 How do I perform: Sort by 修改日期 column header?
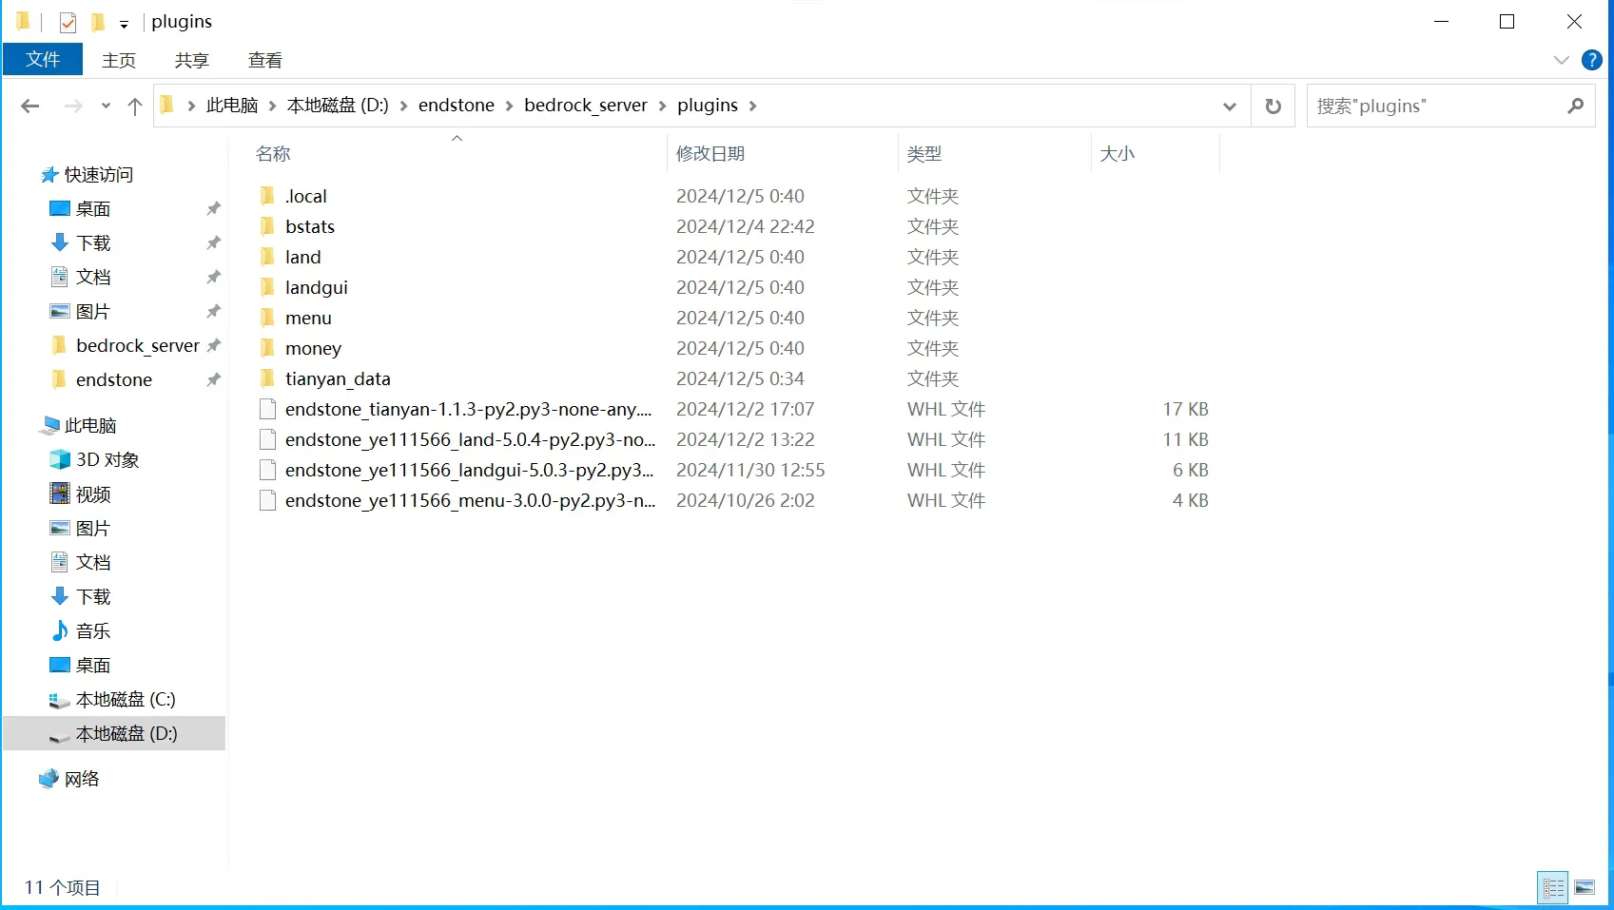pyautogui.click(x=710, y=153)
